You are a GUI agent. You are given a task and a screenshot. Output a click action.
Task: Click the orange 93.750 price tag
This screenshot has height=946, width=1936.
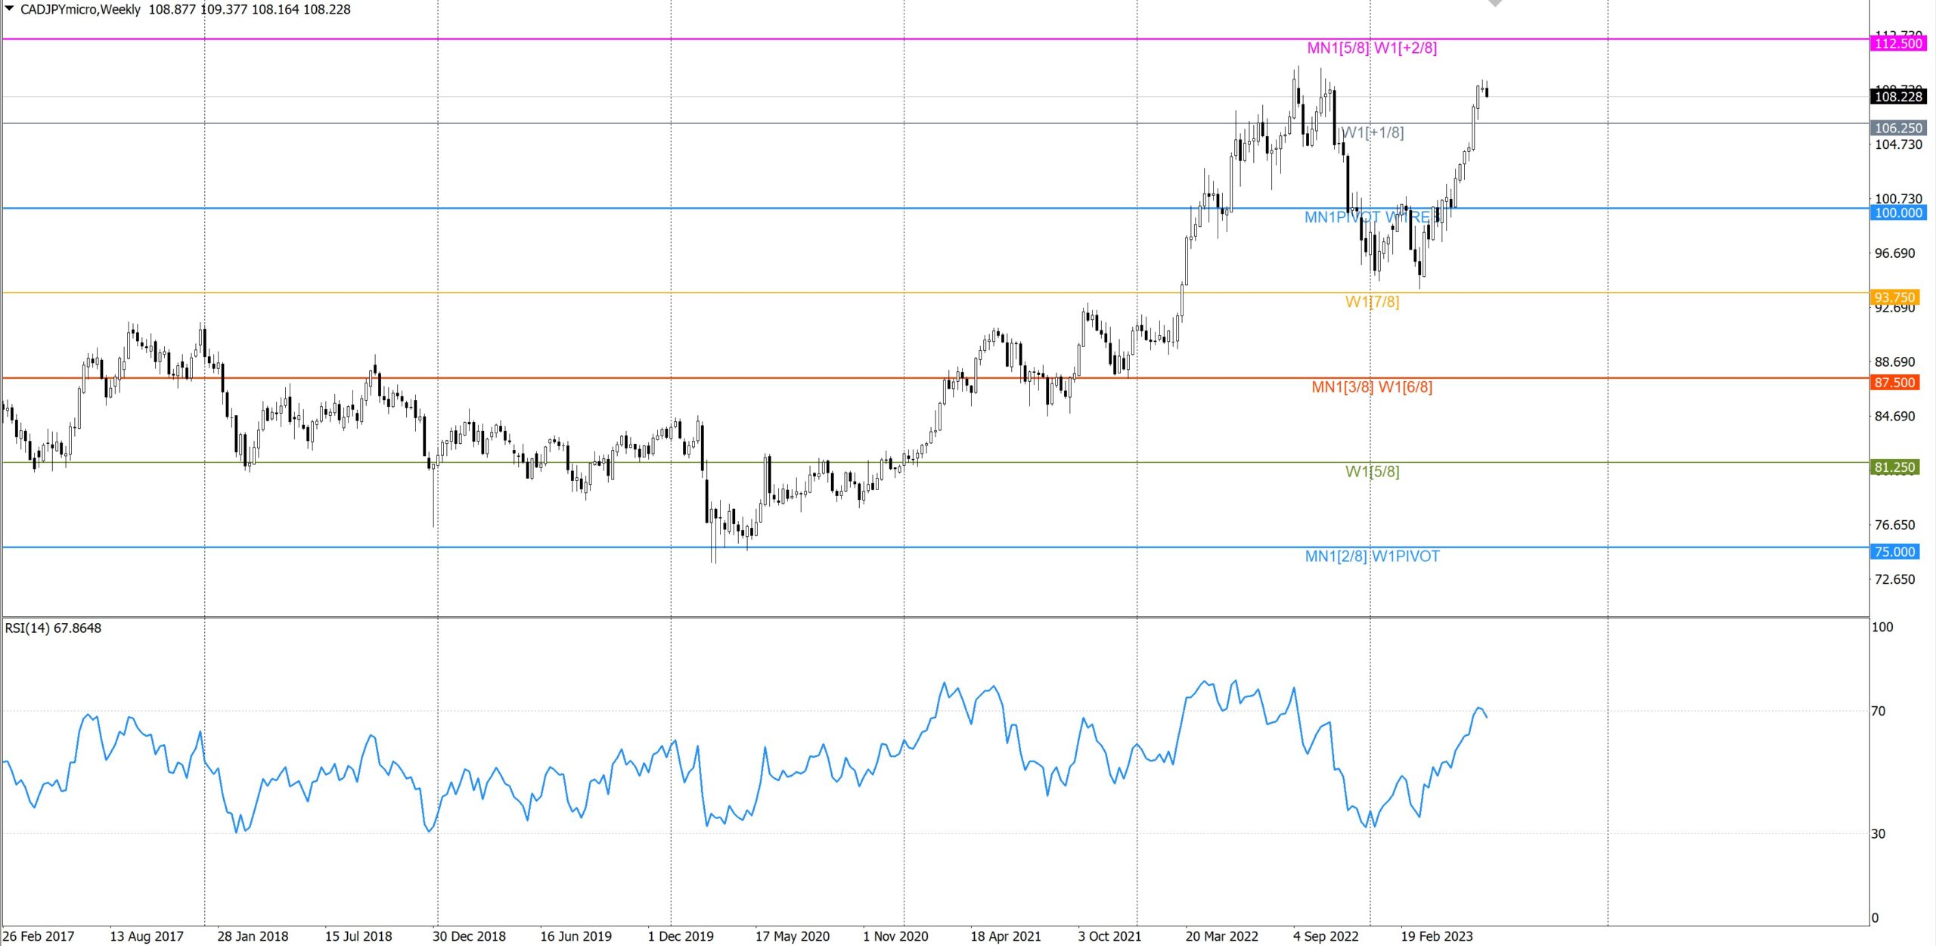[x=1894, y=298]
